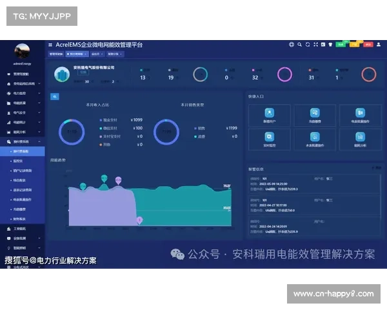The image size is (387, 310).
Task: Open the 新增用户 quick entry tile
Action: (x=269, y=116)
